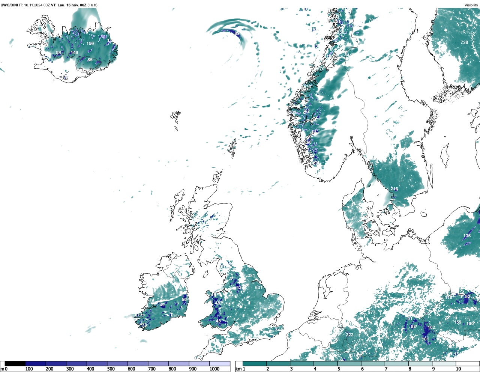This screenshot has height=372, width=480.
Task: Select the 400–500 m legend swatch
Action: tap(97, 364)
